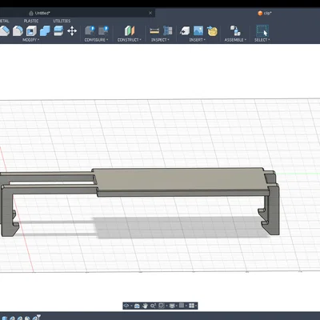Open the INSERT dropdown menu
The height and width of the screenshot is (320, 320).
198,40
